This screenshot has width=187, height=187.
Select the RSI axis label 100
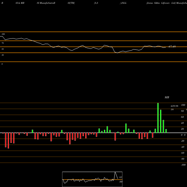point(3,34)
